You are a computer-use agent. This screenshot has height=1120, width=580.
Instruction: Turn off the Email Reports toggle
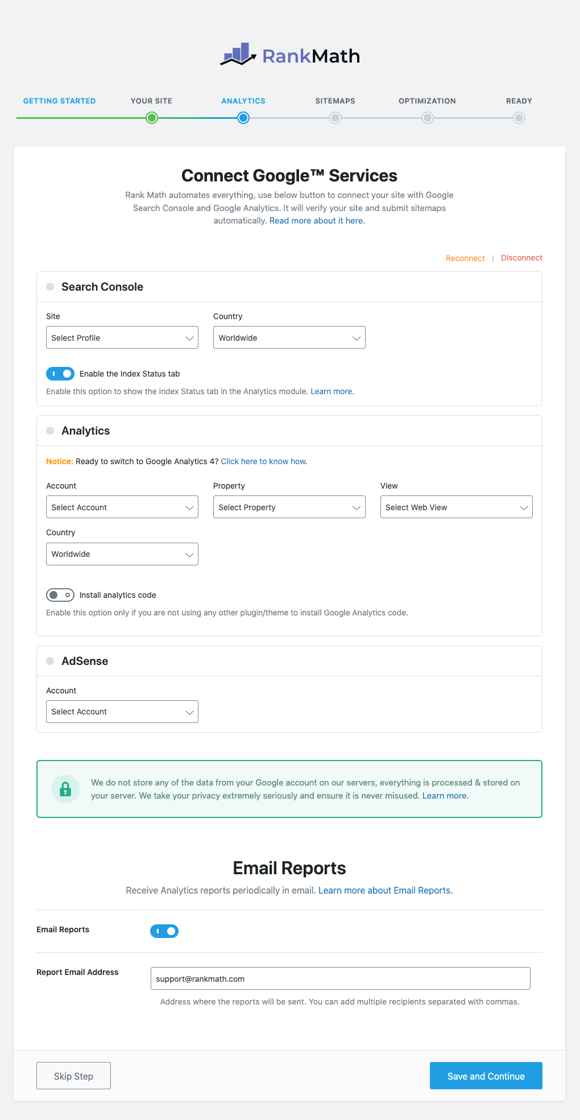click(164, 931)
